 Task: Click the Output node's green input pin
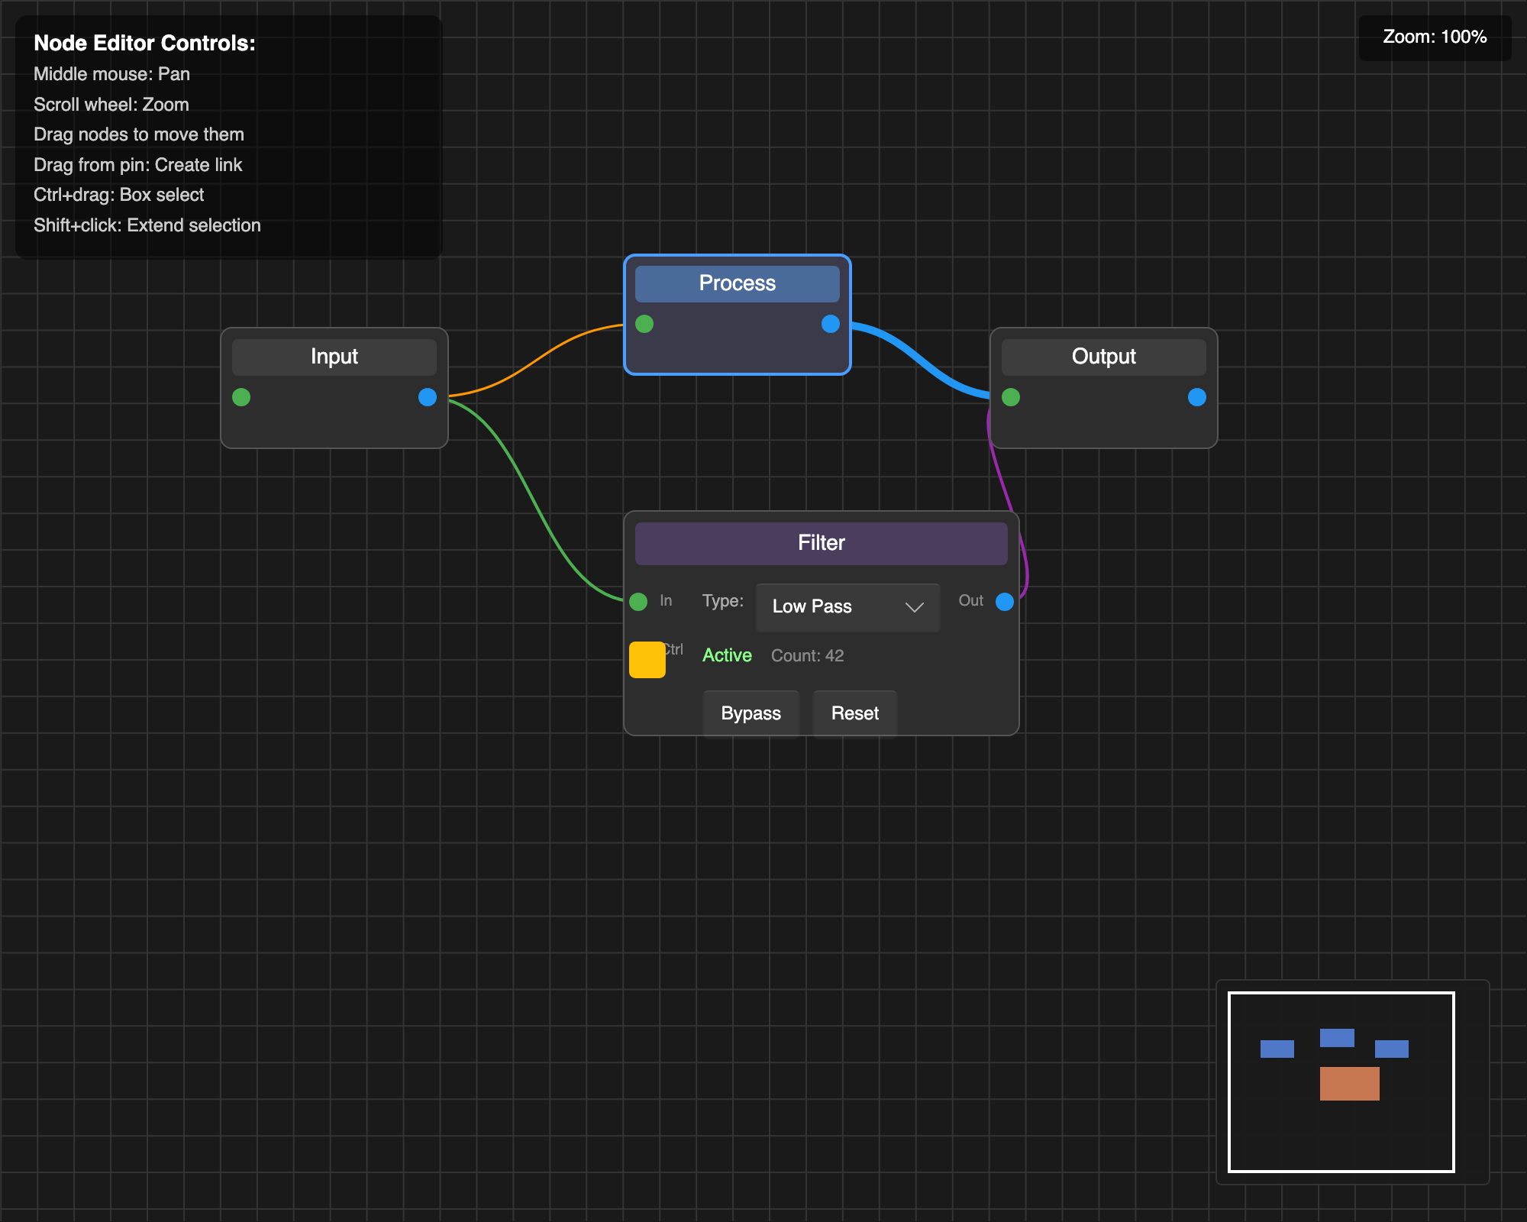coord(1011,397)
